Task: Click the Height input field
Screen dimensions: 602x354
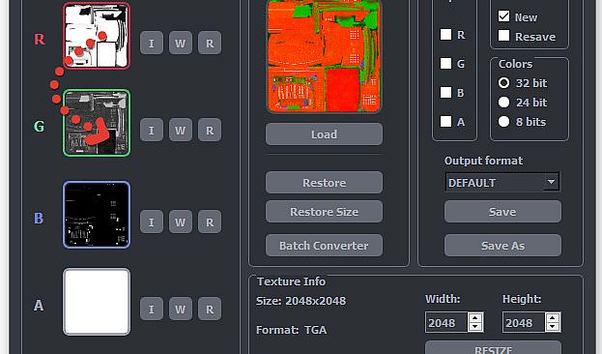Action: click(524, 322)
